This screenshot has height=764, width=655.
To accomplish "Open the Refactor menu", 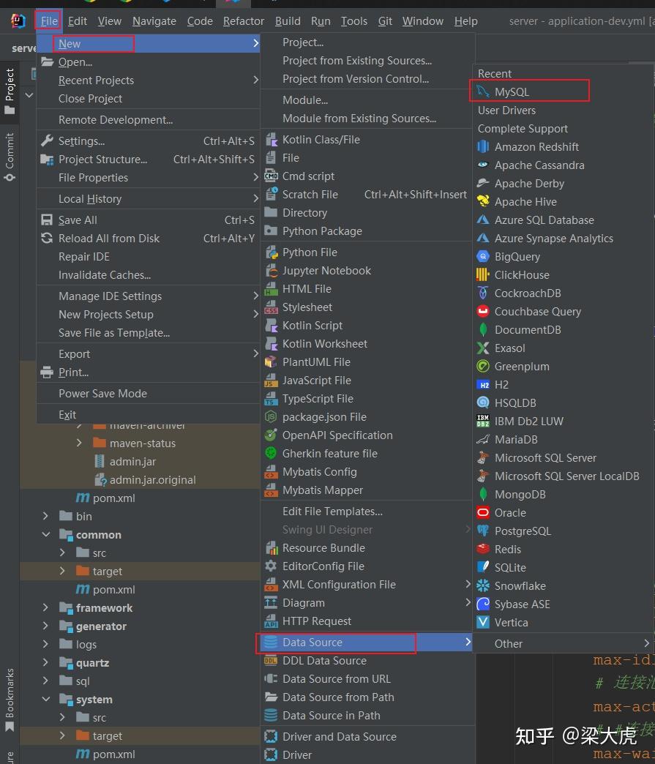I will pos(243,21).
